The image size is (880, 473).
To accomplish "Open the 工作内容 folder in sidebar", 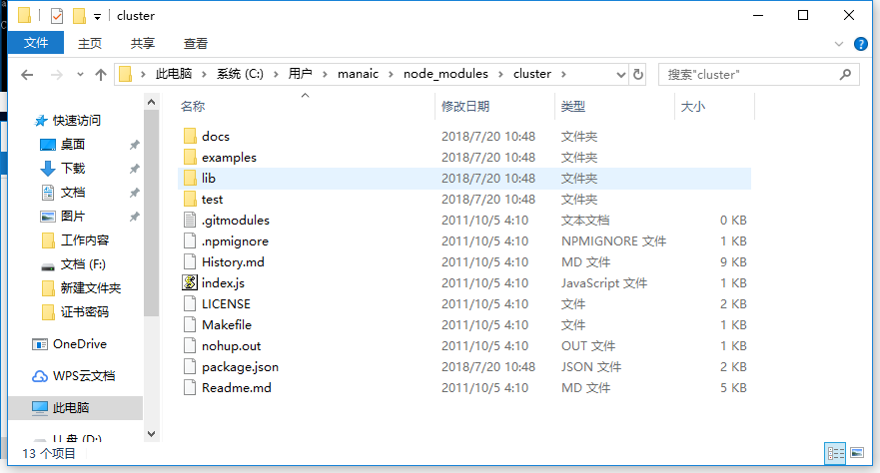I will pyautogui.click(x=75, y=240).
